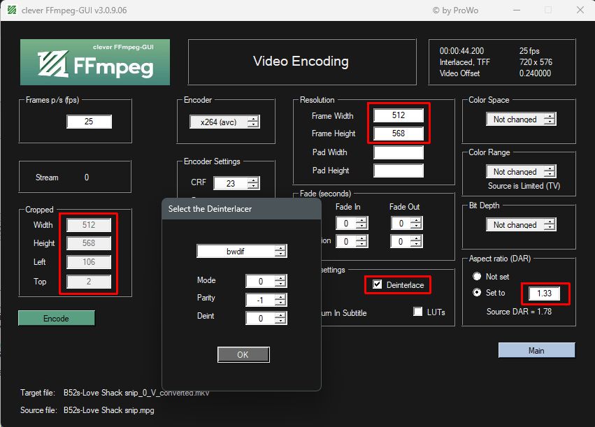Click the Cropped Left field

[x=89, y=262]
